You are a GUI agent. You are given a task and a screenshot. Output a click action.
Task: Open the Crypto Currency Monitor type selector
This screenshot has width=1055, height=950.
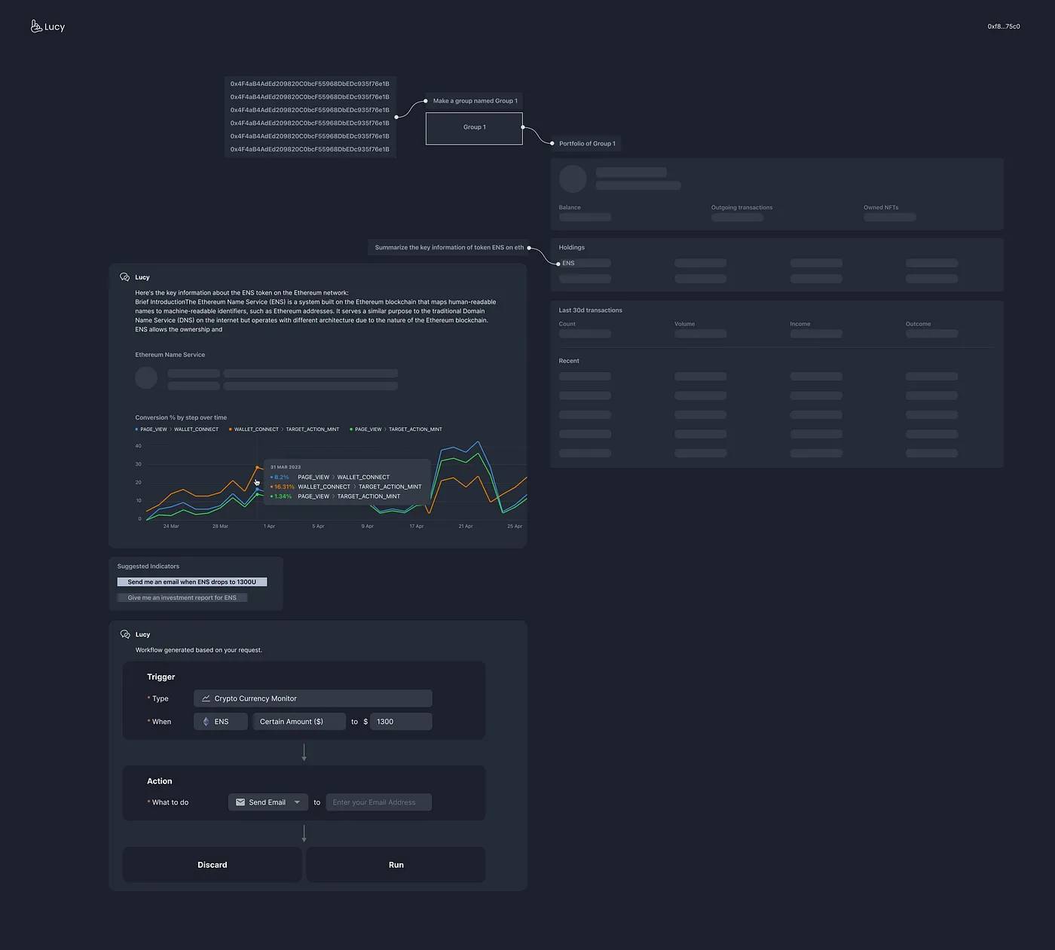coord(313,698)
